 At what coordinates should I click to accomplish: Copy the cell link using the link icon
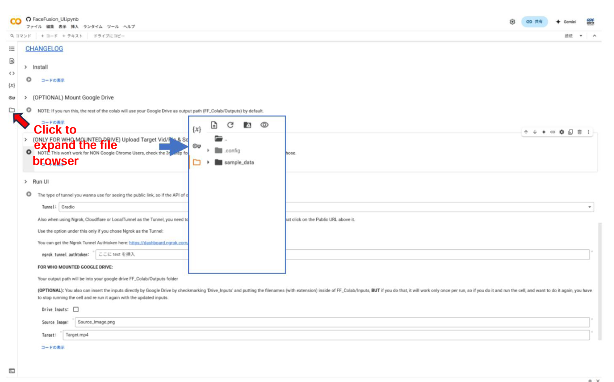coord(552,132)
